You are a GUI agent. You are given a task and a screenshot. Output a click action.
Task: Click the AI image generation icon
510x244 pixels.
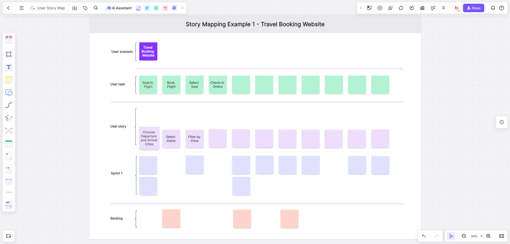138,8
